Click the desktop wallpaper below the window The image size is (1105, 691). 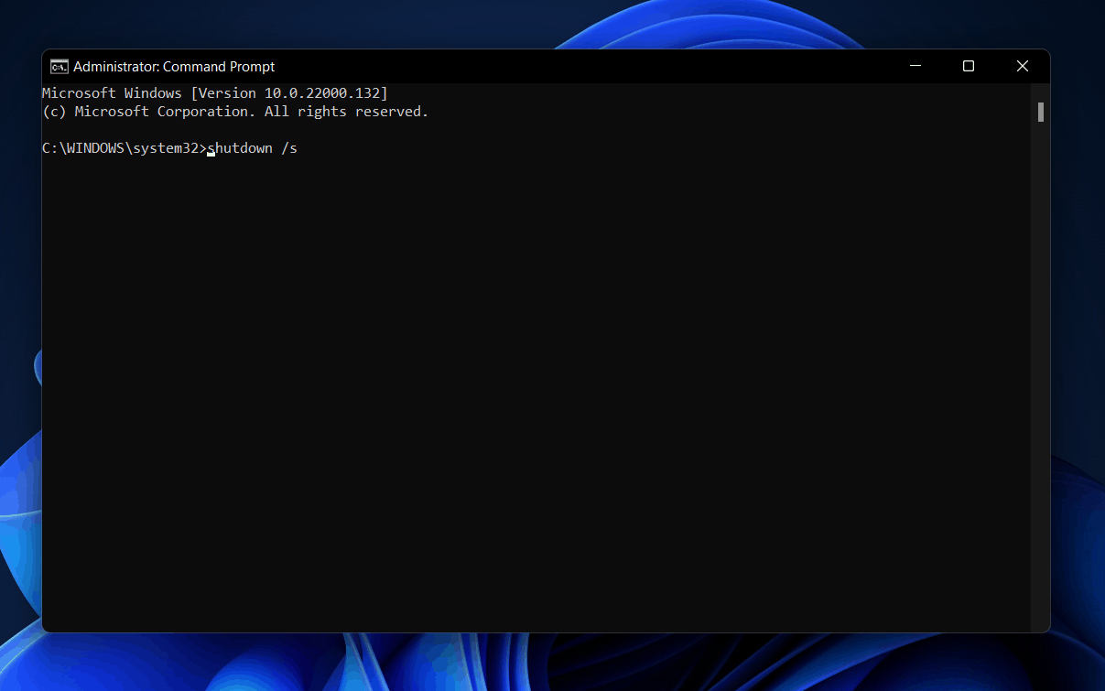[549, 663]
